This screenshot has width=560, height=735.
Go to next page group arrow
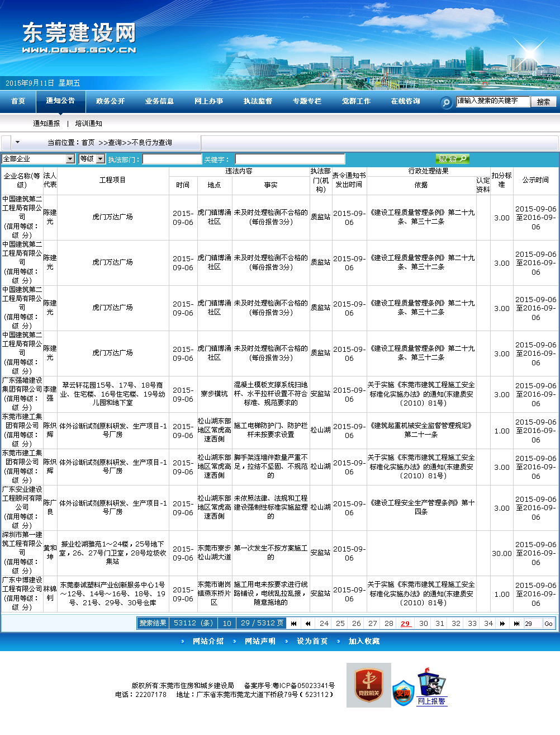pyautogui.click(x=502, y=623)
